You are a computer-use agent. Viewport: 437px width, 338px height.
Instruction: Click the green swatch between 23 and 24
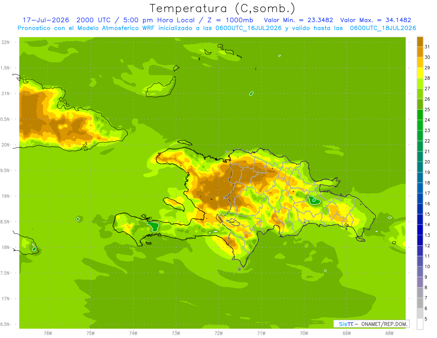[420, 125]
